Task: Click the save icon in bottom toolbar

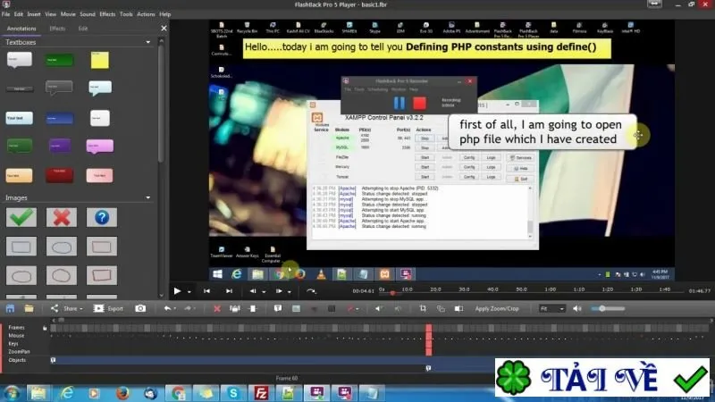Action: coord(10,308)
